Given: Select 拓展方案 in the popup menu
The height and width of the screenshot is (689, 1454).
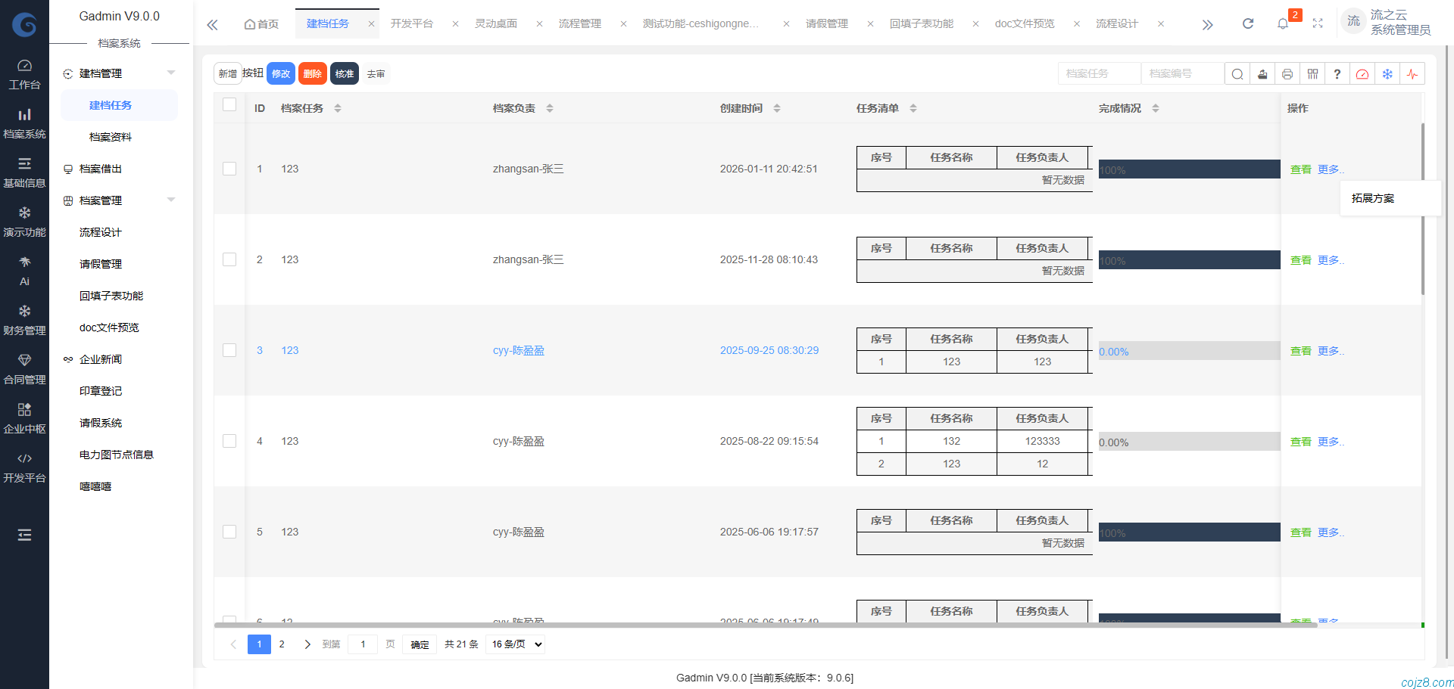Looking at the screenshot, I should coord(1372,198).
